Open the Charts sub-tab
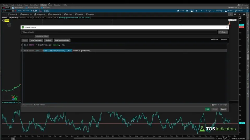The image size is (250, 140). 6,8
